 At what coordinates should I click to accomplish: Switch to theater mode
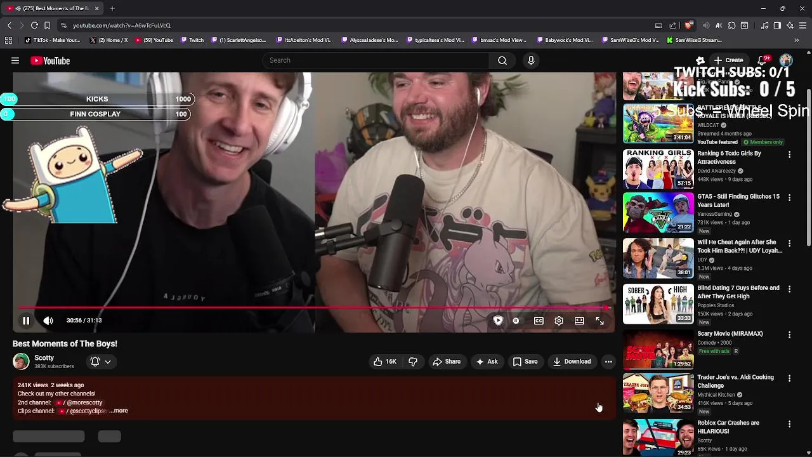coord(579,321)
